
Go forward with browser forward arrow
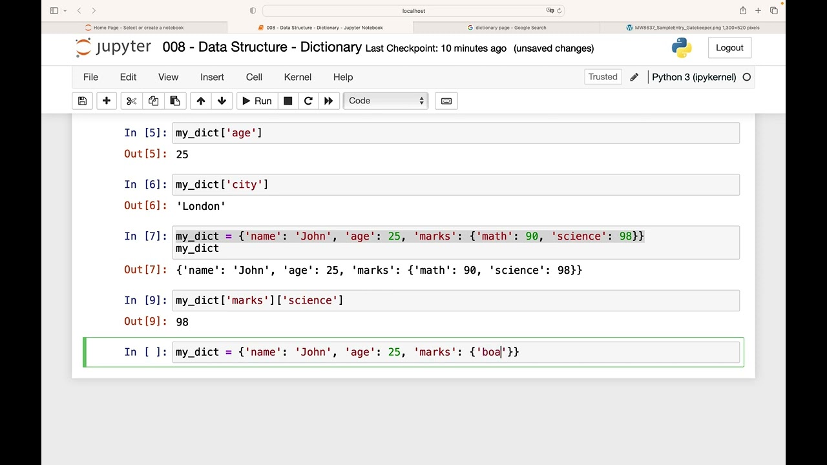point(94,10)
